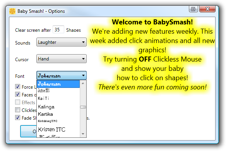
Task: Click the font list scroll down arrow
Action: pyautogui.click(x=83, y=134)
